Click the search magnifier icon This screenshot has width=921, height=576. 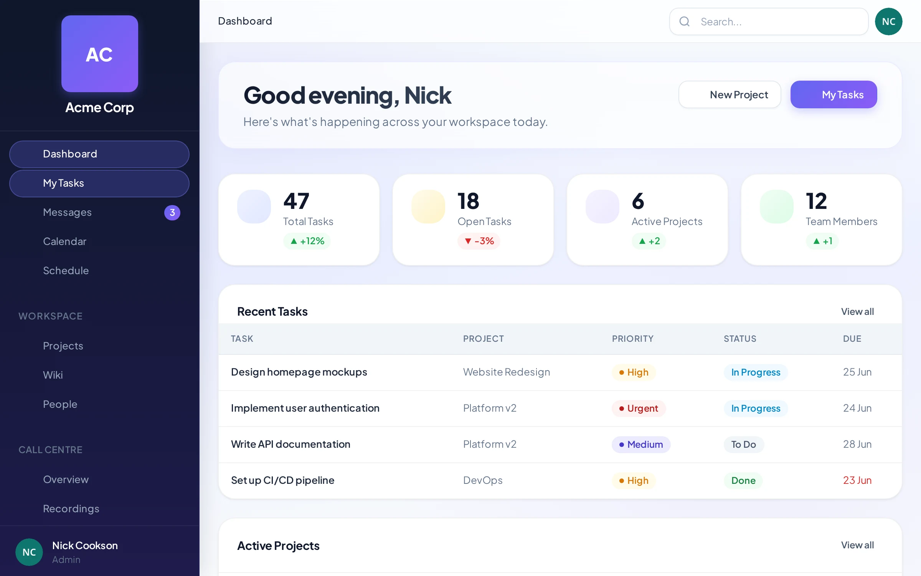pos(685,22)
